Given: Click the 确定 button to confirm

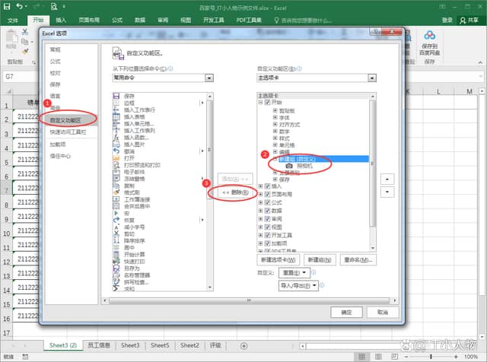Looking at the screenshot, I should (x=346, y=312).
